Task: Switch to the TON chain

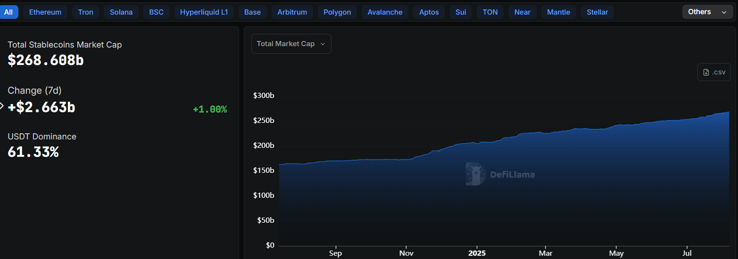Action: (x=490, y=12)
